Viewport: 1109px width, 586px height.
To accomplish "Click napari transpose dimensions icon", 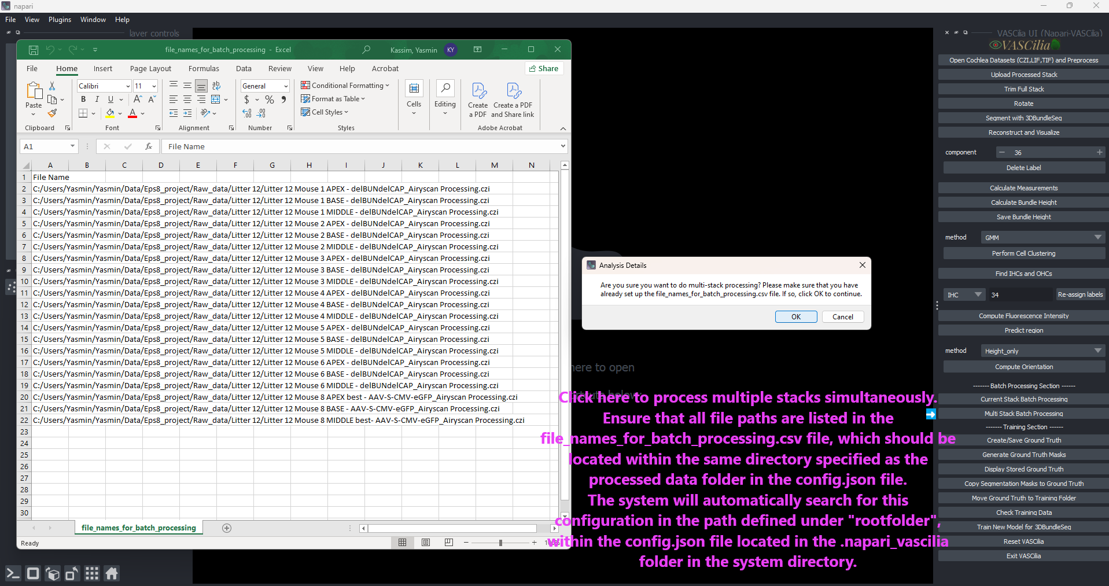I will (x=72, y=573).
